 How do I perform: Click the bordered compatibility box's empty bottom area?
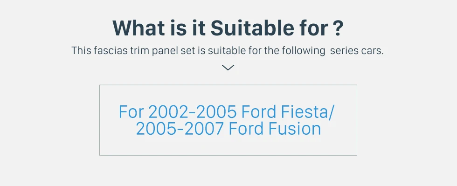coord(228,147)
